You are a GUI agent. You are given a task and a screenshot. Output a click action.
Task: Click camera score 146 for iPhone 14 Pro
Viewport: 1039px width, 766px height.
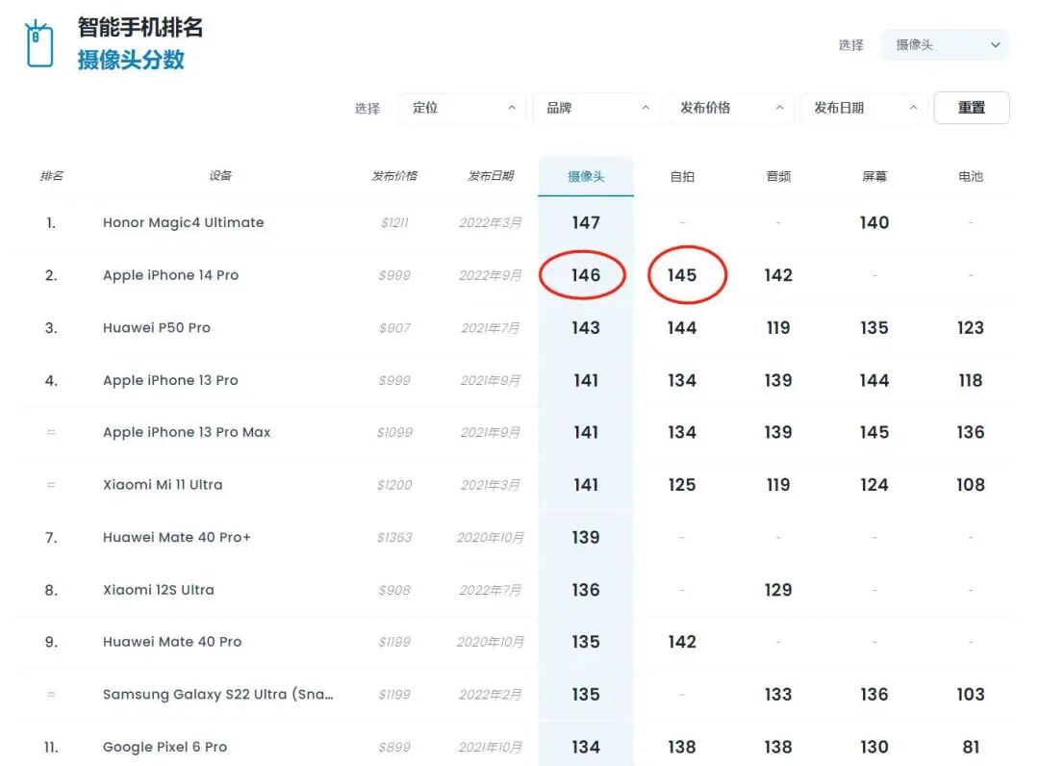click(x=586, y=275)
